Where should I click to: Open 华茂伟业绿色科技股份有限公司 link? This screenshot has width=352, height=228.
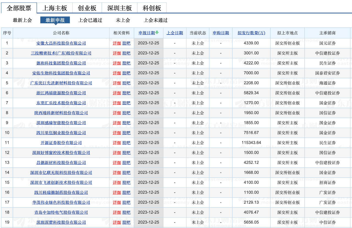tap(61, 203)
